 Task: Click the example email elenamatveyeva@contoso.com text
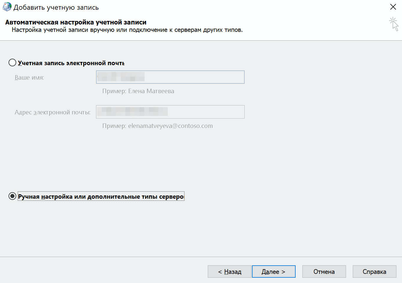(x=157, y=126)
